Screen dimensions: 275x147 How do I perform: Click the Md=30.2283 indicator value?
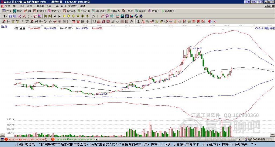67,28
